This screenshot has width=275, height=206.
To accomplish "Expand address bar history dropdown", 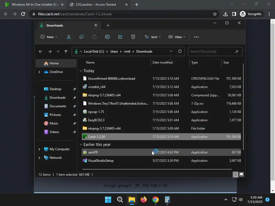I will click(171, 51).
